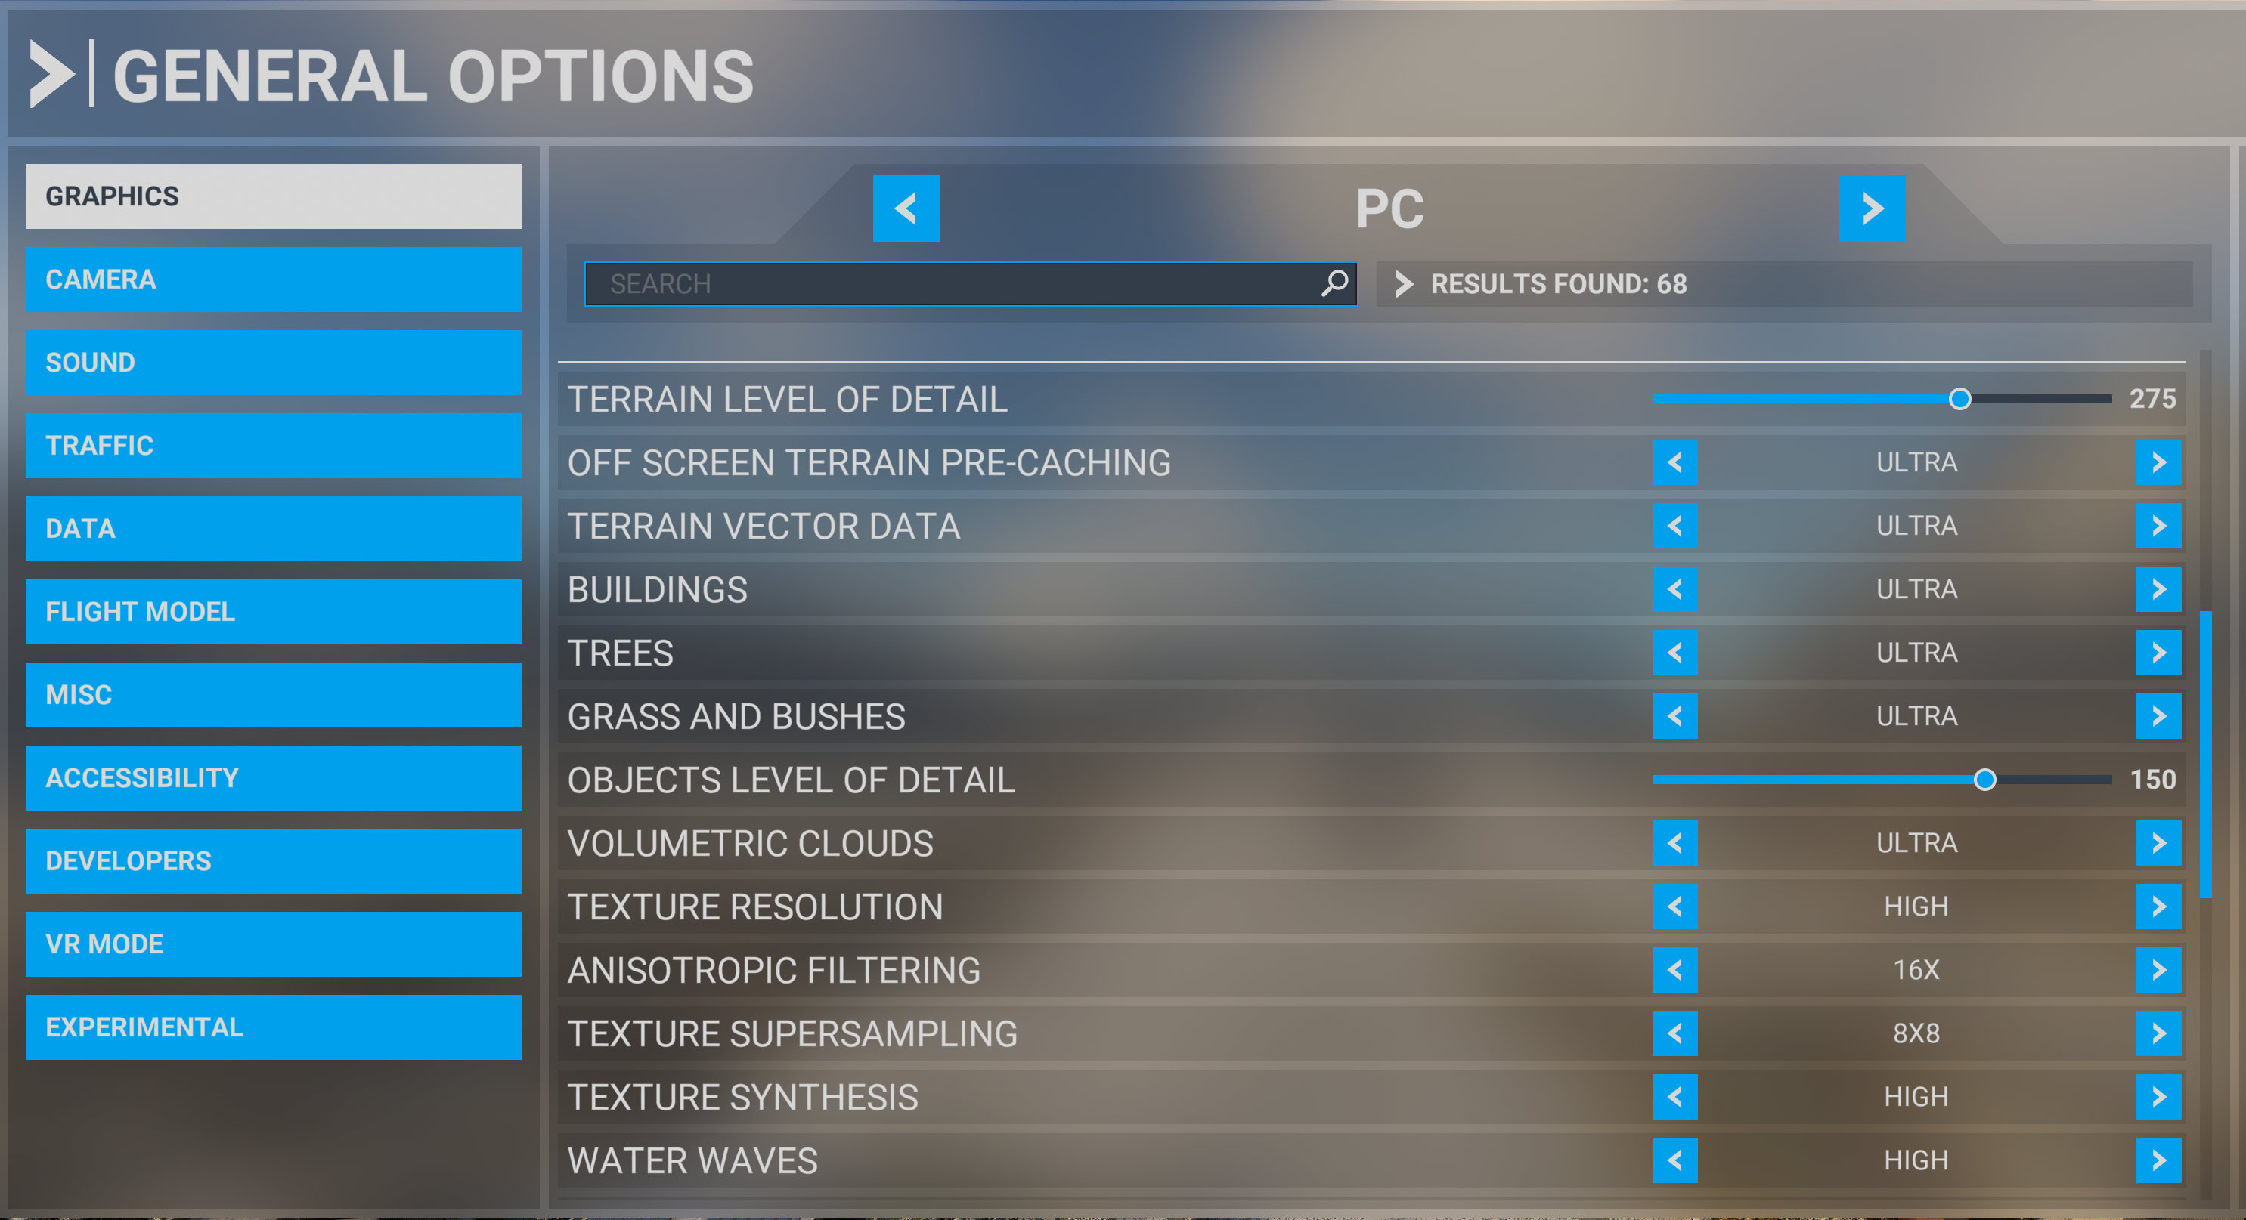Select the FLIGHT MODEL menu tab
The image size is (2246, 1220).
275,611
